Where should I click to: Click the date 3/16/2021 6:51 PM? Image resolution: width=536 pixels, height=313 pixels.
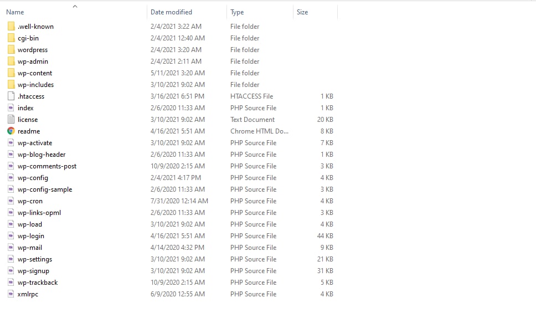[177, 96]
